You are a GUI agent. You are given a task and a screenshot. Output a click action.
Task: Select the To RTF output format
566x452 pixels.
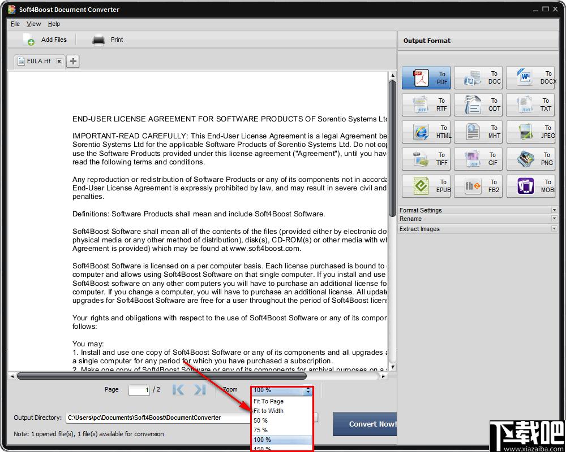[426, 105]
